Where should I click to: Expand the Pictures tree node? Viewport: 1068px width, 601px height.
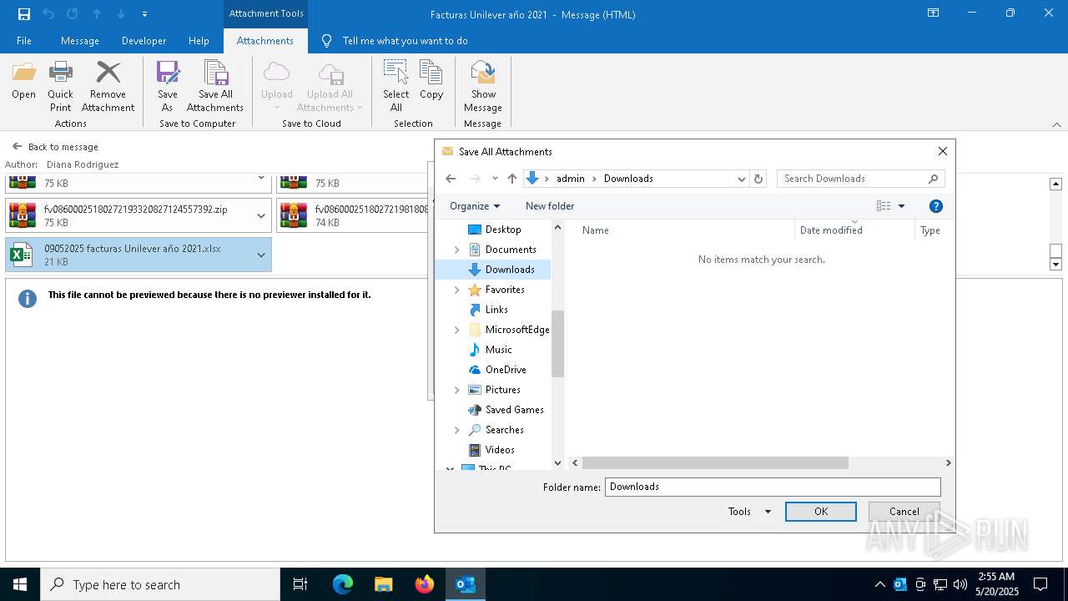click(x=456, y=390)
